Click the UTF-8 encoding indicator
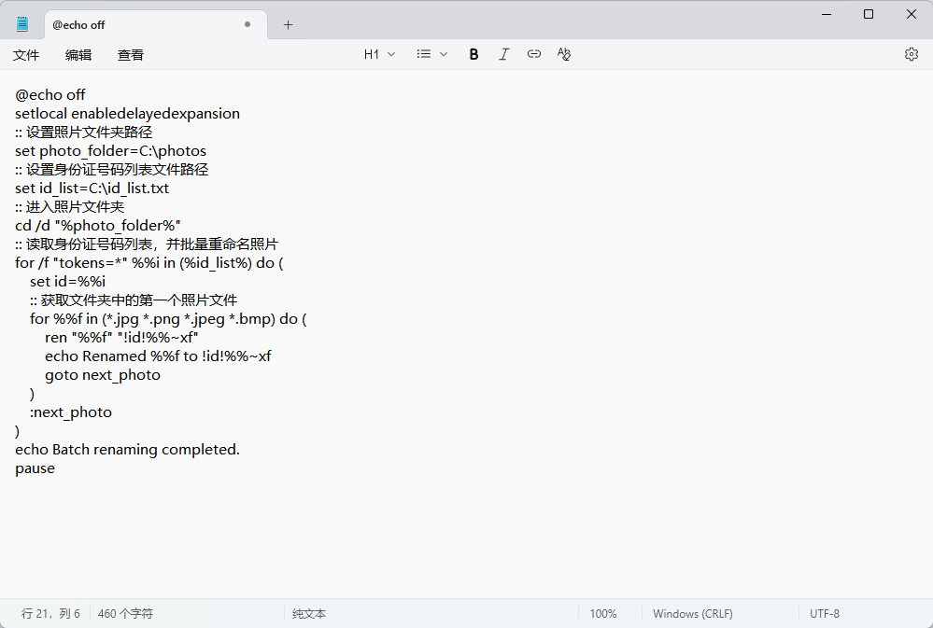This screenshot has height=628, width=933. (824, 613)
